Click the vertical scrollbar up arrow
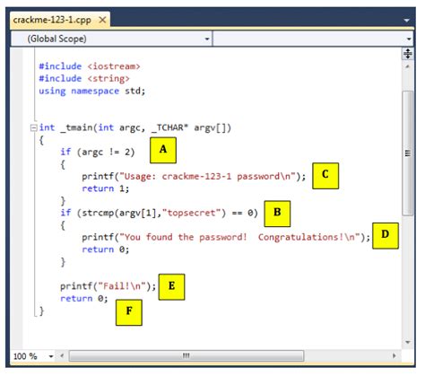This screenshot has width=425, height=376. coord(408,66)
